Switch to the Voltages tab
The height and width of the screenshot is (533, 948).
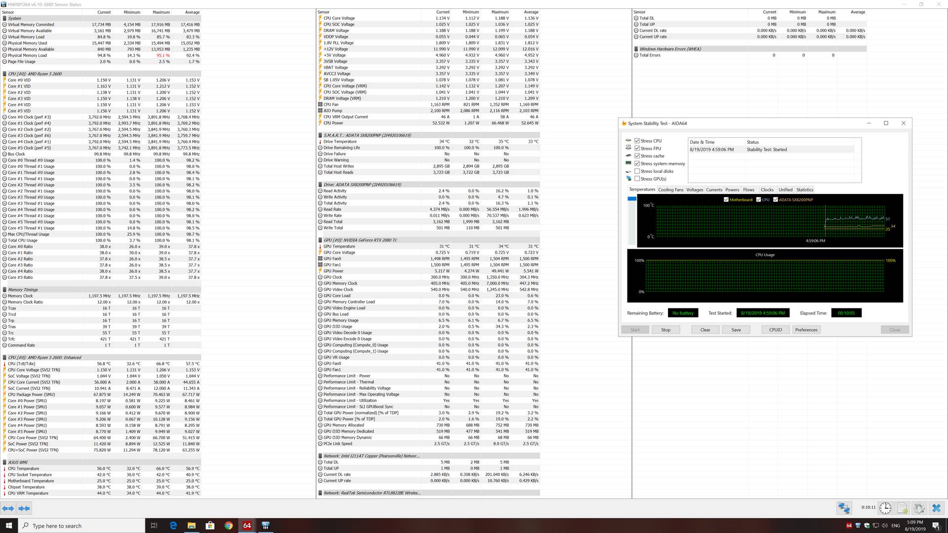point(695,190)
